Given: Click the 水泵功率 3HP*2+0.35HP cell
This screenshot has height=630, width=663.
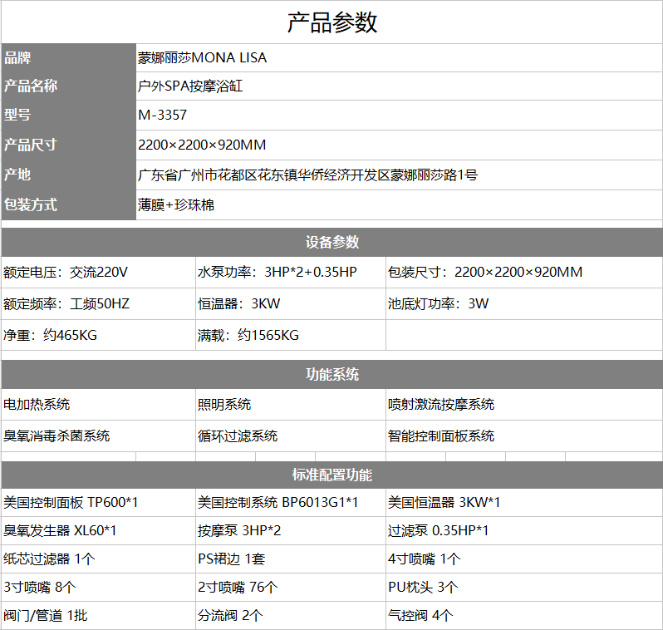Looking at the screenshot, I should [277, 273].
